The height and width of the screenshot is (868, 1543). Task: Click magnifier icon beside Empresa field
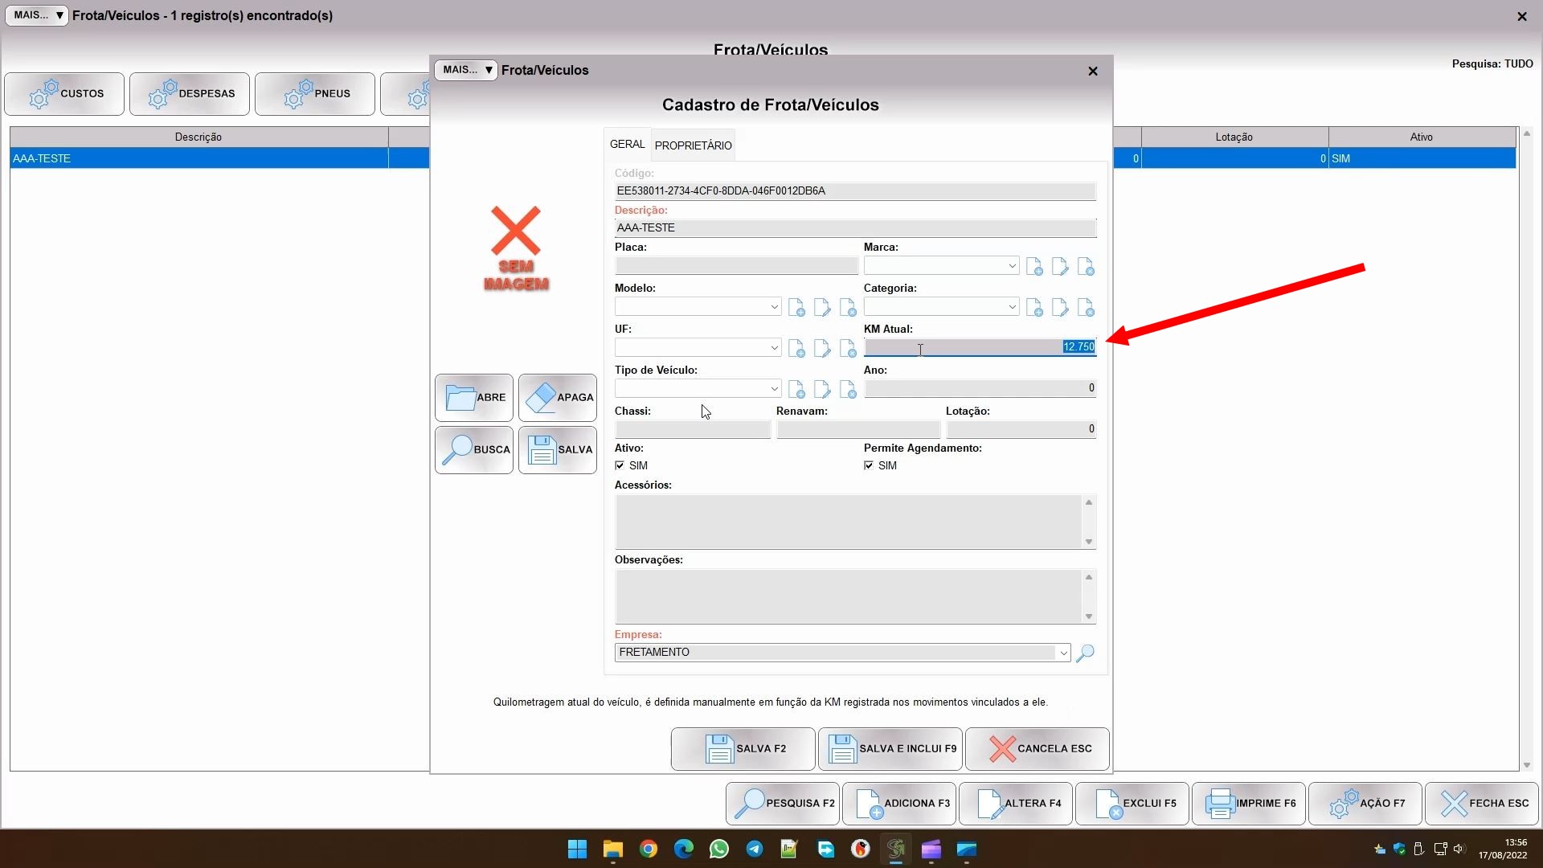pos(1085,653)
